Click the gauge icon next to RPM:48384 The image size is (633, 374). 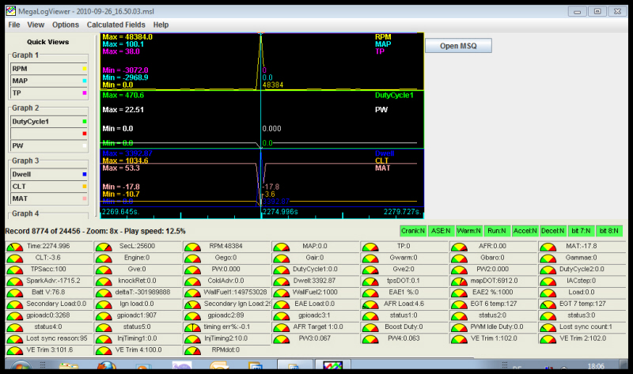[x=192, y=247]
